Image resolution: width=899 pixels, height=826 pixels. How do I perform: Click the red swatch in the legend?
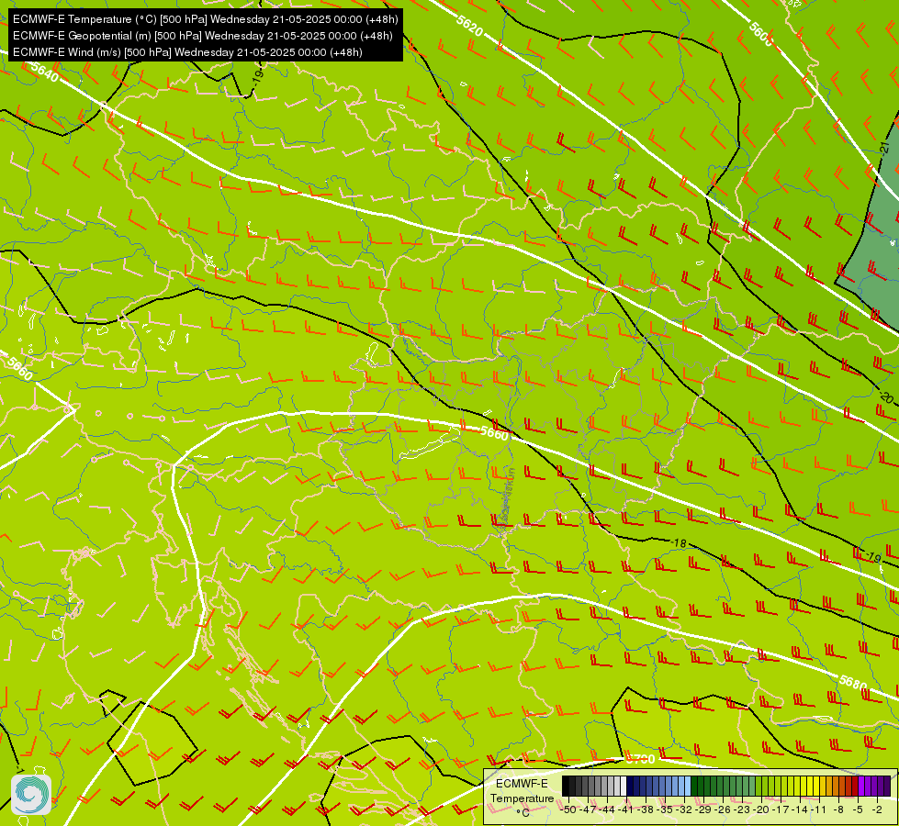855,787
